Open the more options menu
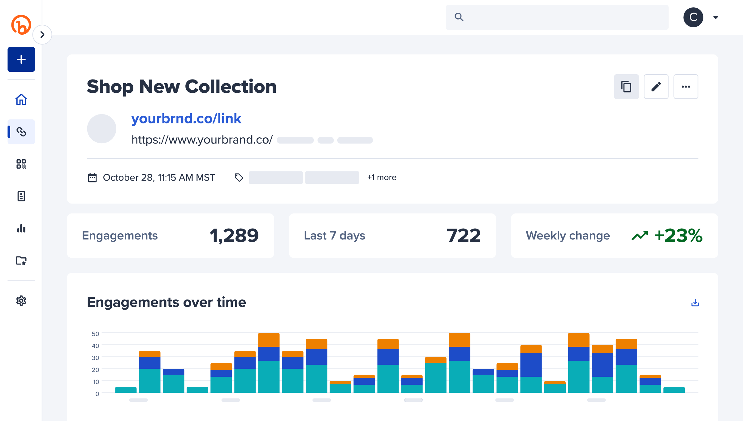Viewport: 743px width, 421px height. click(686, 87)
